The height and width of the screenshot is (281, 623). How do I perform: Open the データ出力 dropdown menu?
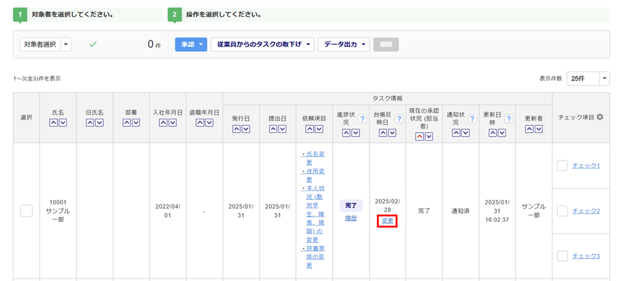(x=343, y=44)
